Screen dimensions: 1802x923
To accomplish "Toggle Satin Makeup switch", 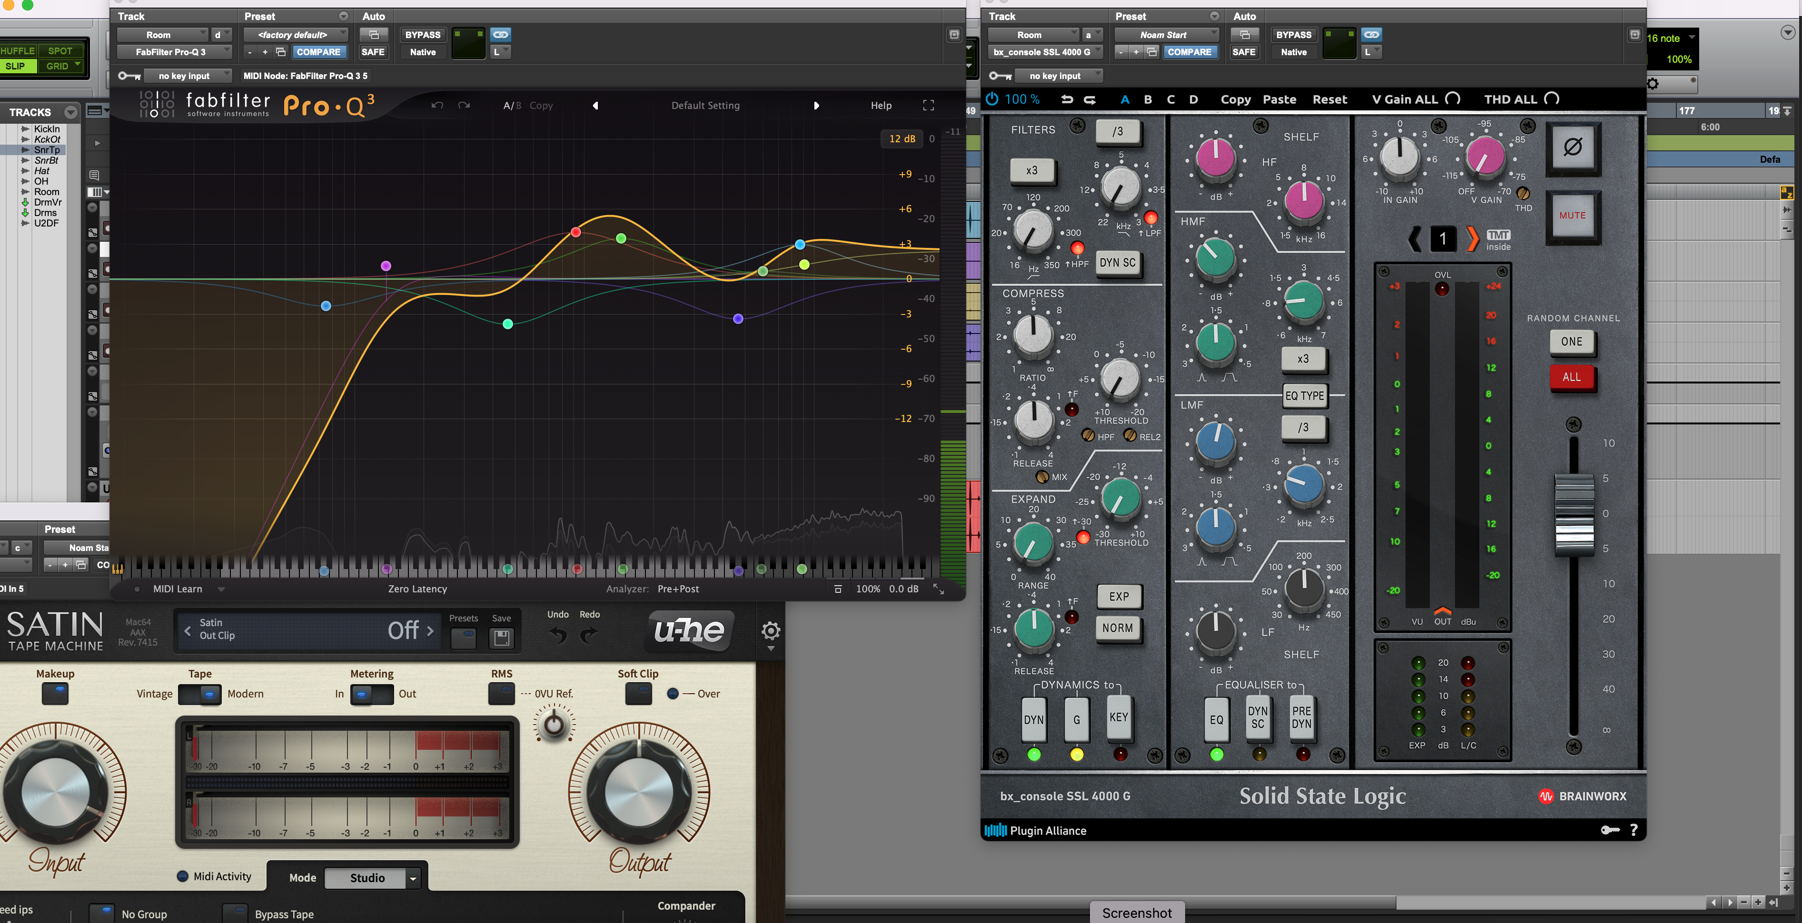I will (x=55, y=694).
